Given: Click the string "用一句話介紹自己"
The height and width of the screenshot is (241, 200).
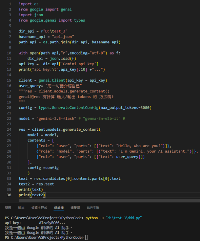Looking at the screenshot, I should coord(64,86).
